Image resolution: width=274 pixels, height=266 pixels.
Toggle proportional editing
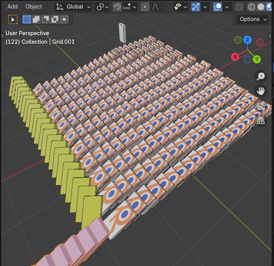click(145, 7)
